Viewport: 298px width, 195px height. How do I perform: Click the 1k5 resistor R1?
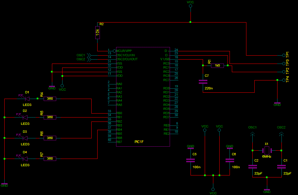(x=217, y=66)
